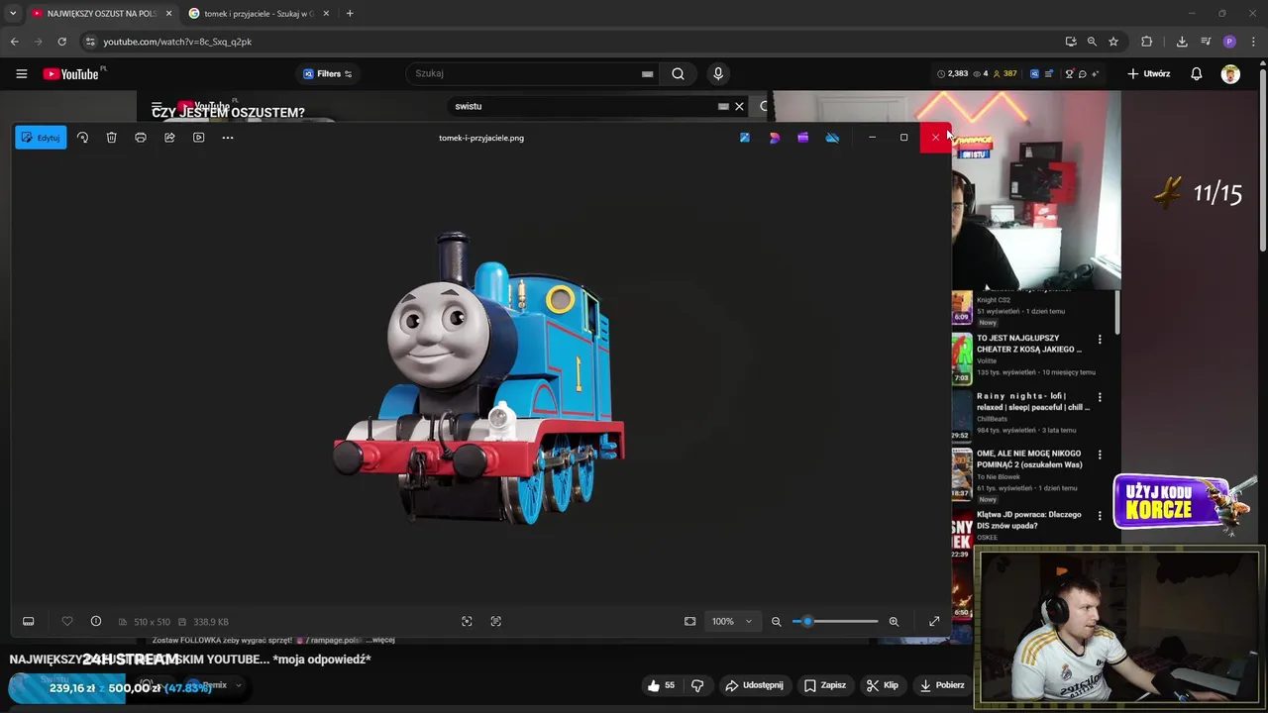Click the Edytuj button in Photos viewer
This screenshot has width=1268, height=713.
[41, 138]
